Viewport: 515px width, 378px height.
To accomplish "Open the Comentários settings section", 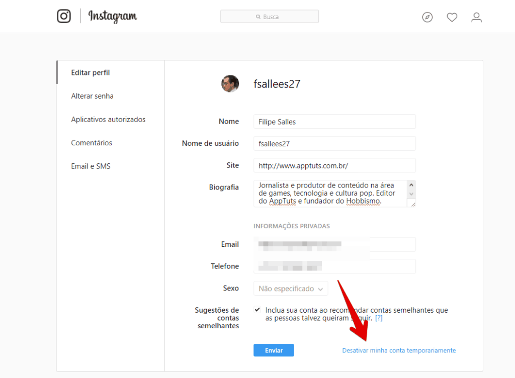I will pos(92,143).
